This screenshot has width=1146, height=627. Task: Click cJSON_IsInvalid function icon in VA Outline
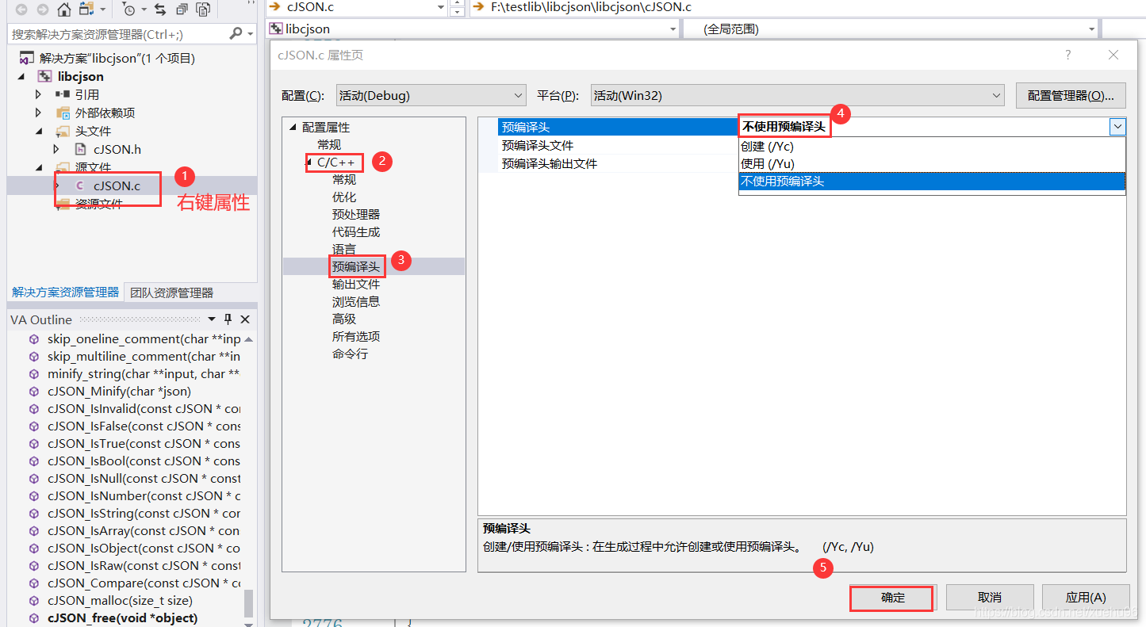tap(33, 409)
